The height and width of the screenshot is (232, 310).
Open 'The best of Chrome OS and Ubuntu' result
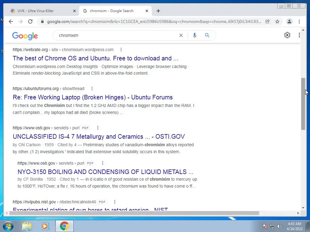95,58
